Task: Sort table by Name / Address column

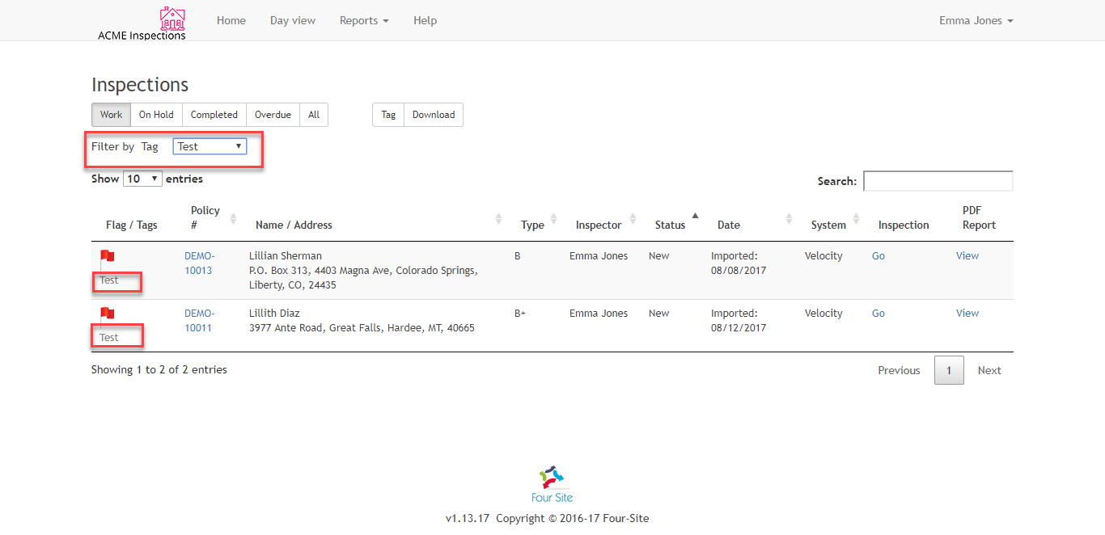Action: point(499,218)
